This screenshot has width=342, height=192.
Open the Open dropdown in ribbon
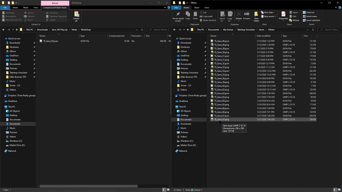click(294, 13)
